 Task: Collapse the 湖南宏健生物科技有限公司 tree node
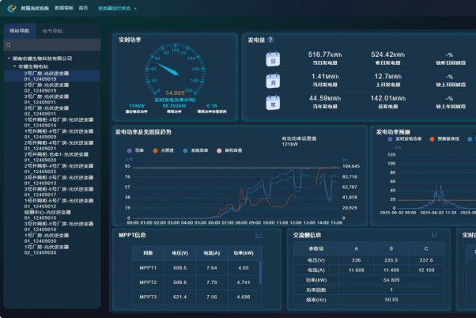click(7, 59)
